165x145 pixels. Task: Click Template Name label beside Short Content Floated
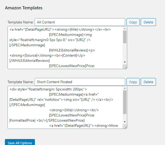[x=20, y=82]
